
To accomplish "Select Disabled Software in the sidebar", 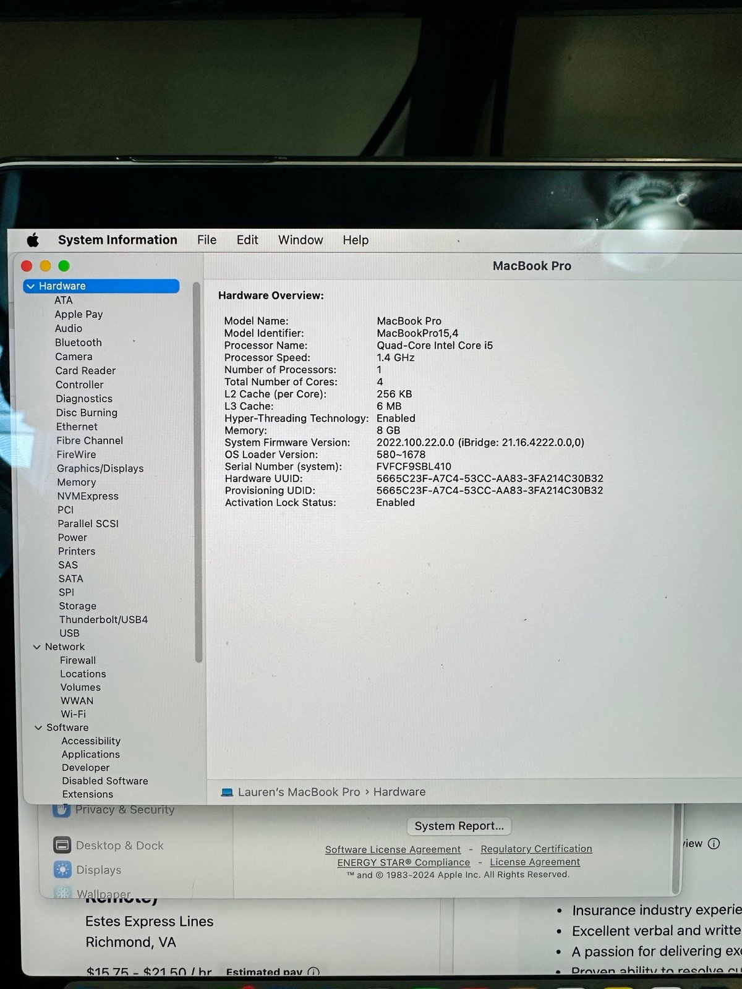I will 105,781.
